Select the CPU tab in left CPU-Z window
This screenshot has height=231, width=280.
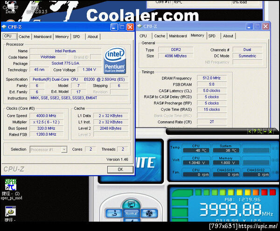tap(10, 36)
